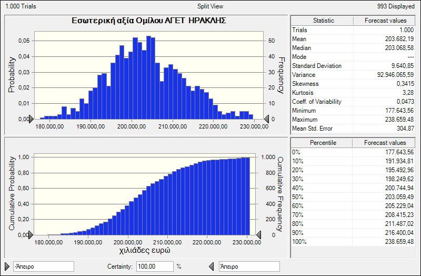Click the right certainty grabber on the cumulative chart
Image resolution: width=421 pixels, height=276 pixels.
(x=258, y=235)
